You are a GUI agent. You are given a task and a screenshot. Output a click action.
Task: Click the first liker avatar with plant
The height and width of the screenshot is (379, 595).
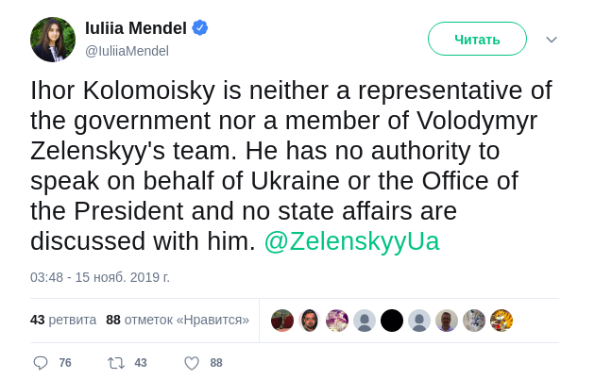(282, 321)
